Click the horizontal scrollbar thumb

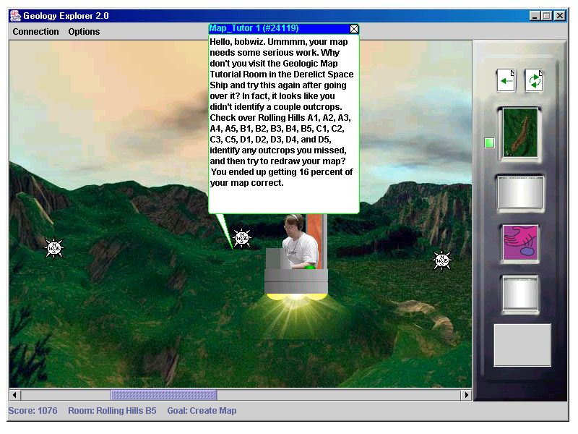(x=163, y=395)
